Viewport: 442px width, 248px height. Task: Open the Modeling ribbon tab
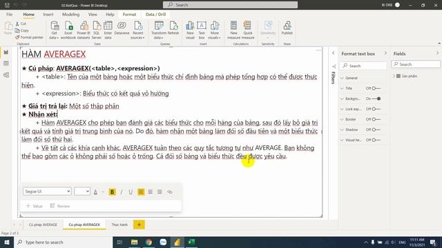(70, 14)
